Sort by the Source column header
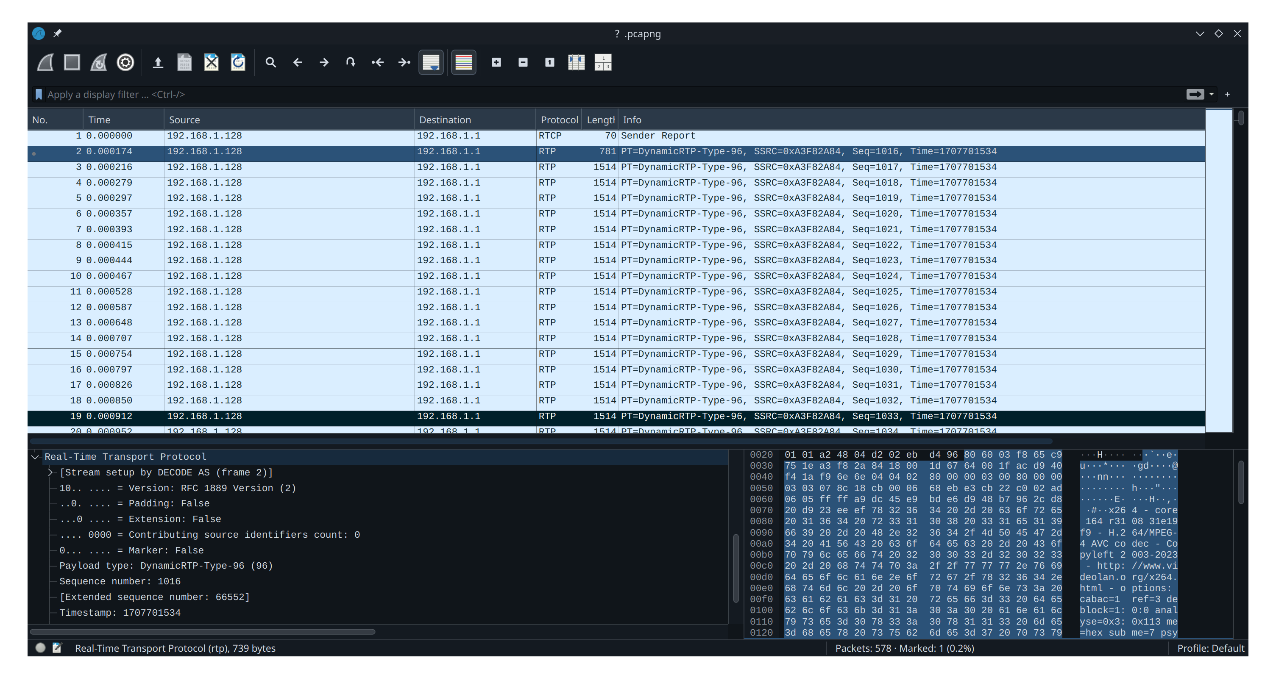1276x689 pixels. [289, 120]
